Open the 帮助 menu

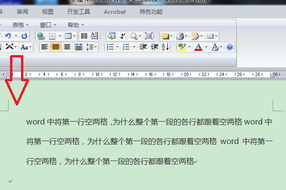tap(76, 25)
